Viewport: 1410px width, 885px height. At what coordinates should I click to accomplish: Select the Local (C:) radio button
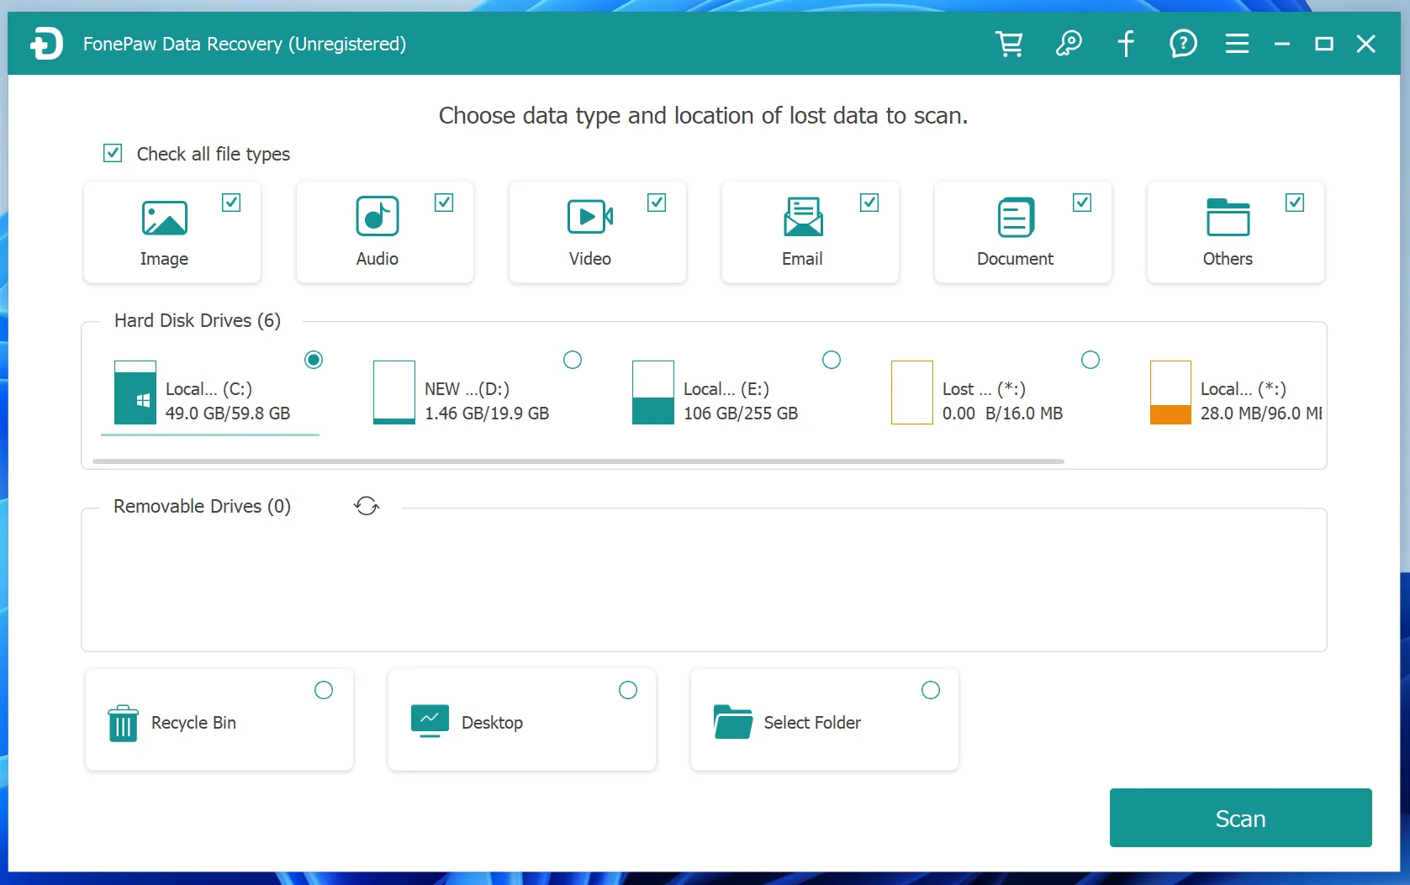(314, 360)
